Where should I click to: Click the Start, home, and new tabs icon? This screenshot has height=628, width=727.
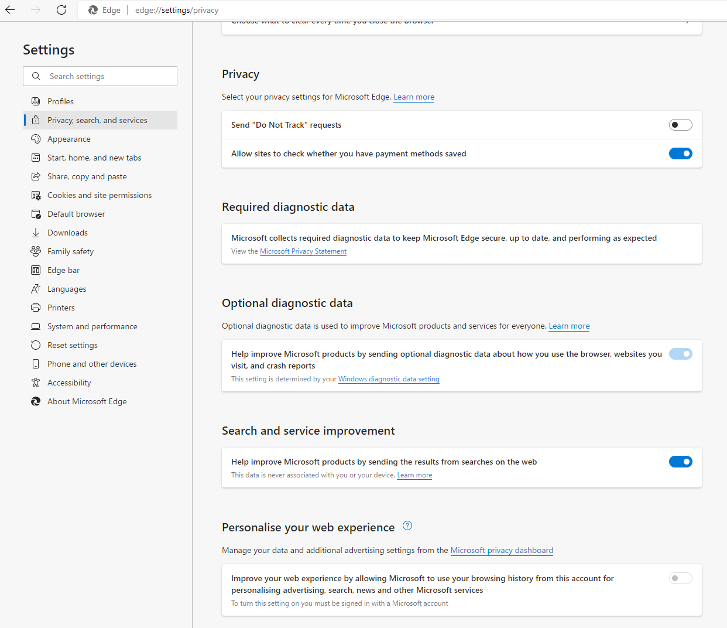36,158
